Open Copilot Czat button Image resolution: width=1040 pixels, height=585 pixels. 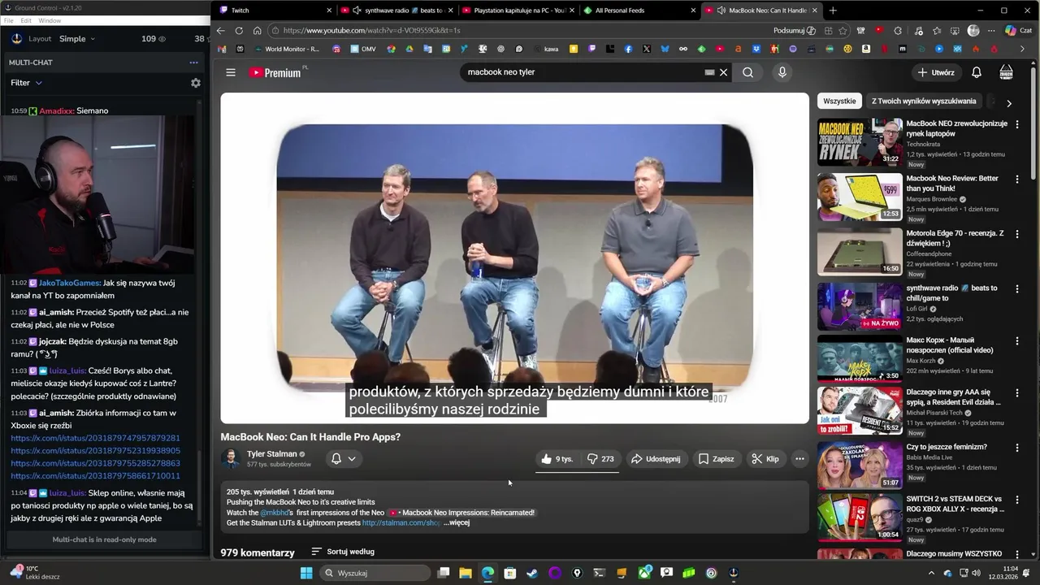[1018, 30]
